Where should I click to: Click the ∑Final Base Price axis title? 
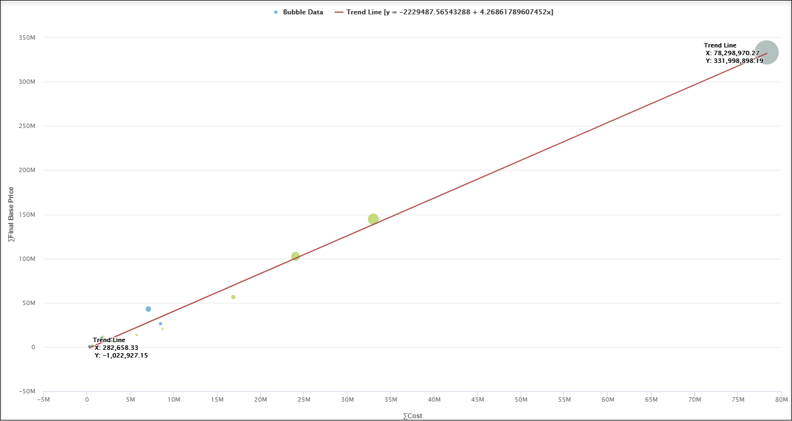coord(11,214)
